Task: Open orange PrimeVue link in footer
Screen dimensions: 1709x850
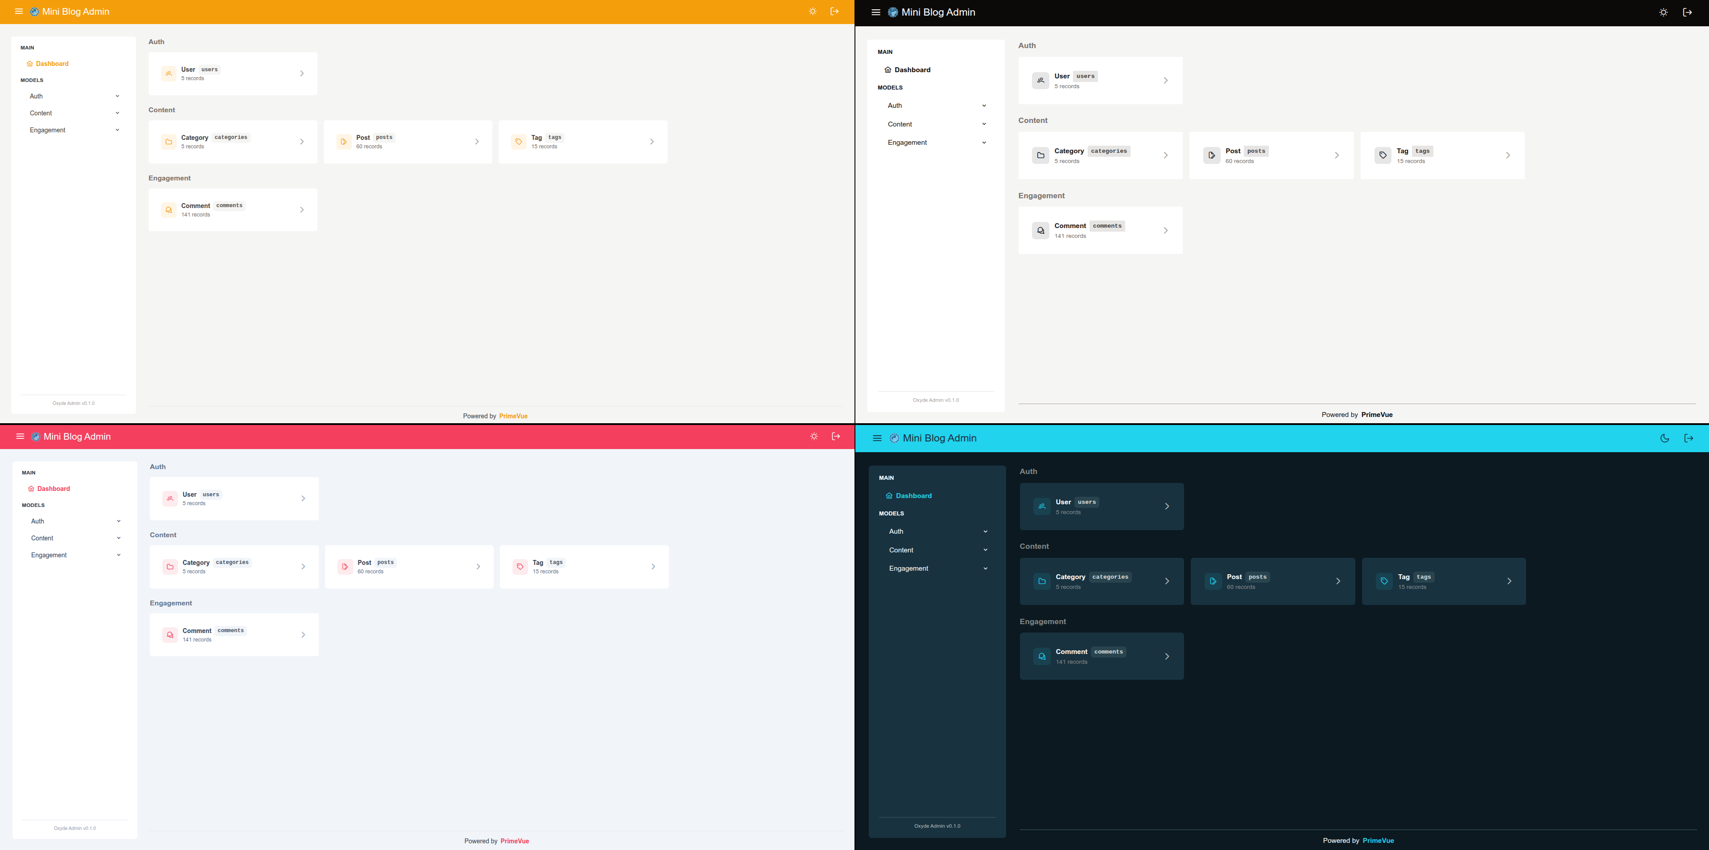Action: (513, 416)
